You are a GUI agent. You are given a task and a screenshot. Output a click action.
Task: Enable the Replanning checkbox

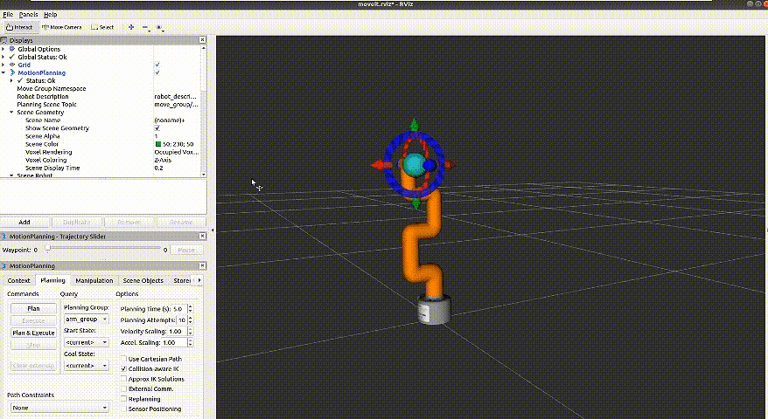click(x=124, y=399)
